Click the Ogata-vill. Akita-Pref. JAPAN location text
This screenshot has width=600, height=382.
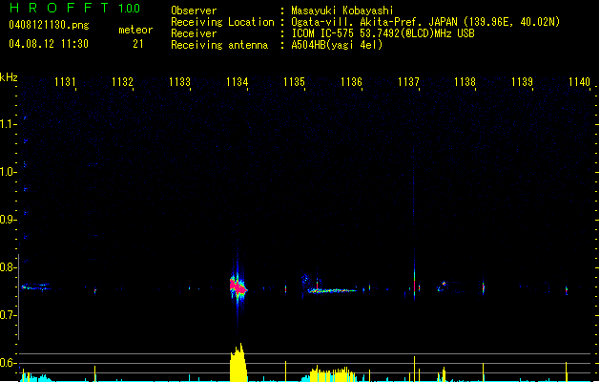tap(425, 22)
